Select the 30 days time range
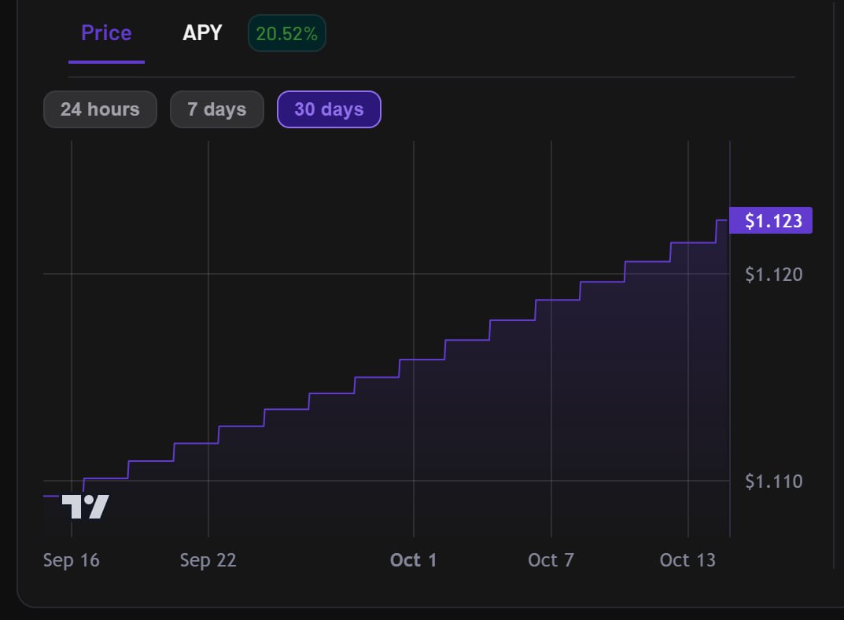Image resolution: width=844 pixels, height=620 pixels. pos(329,109)
